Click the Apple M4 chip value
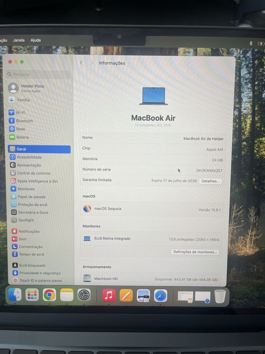The image size is (265, 354). pos(215,150)
